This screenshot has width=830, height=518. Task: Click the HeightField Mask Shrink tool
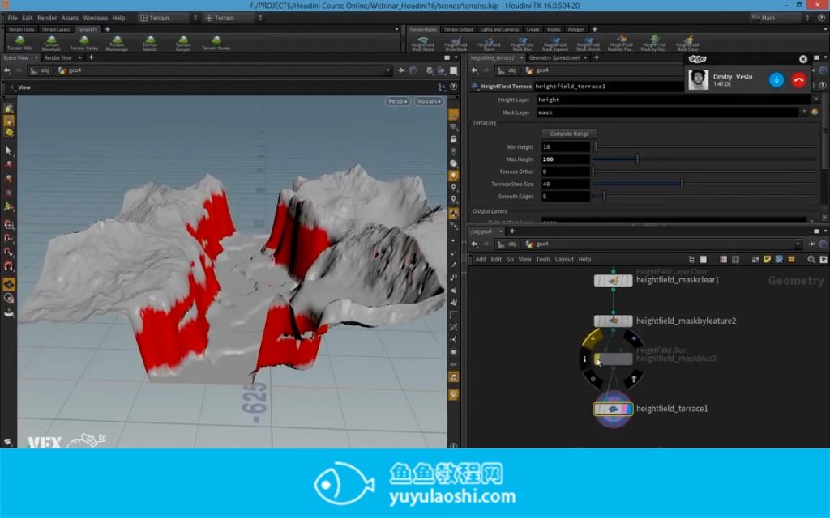click(x=588, y=44)
